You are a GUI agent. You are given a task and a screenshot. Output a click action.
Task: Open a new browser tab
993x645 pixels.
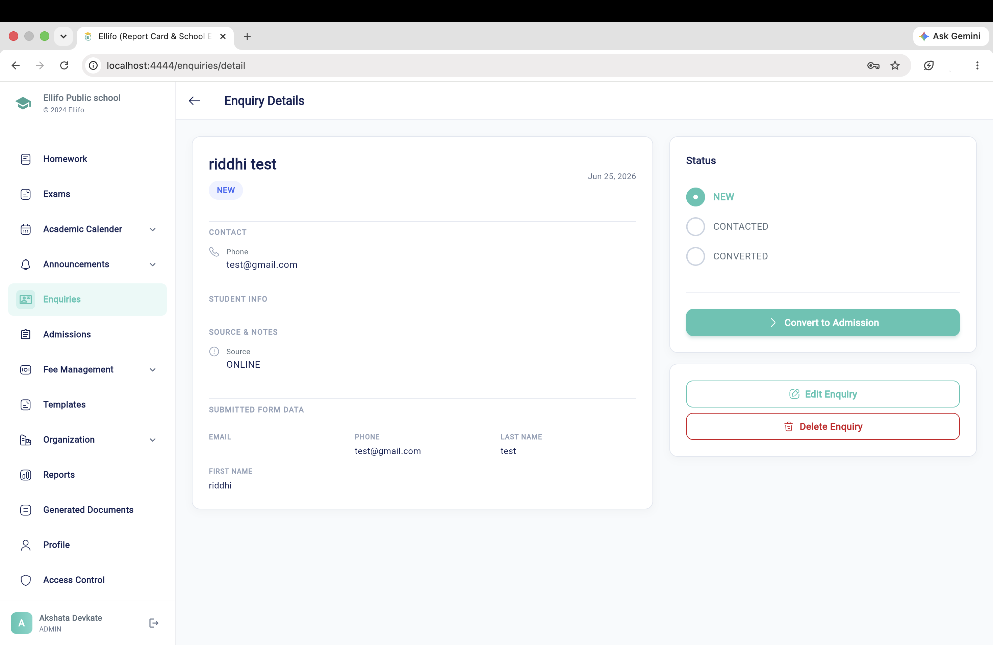pyautogui.click(x=247, y=36)
